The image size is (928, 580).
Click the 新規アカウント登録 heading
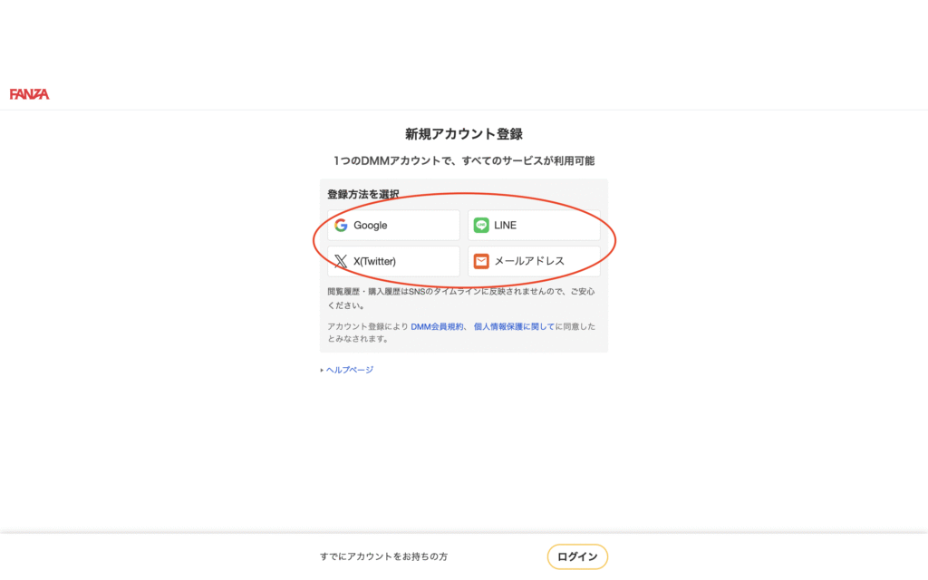[464, 134]
